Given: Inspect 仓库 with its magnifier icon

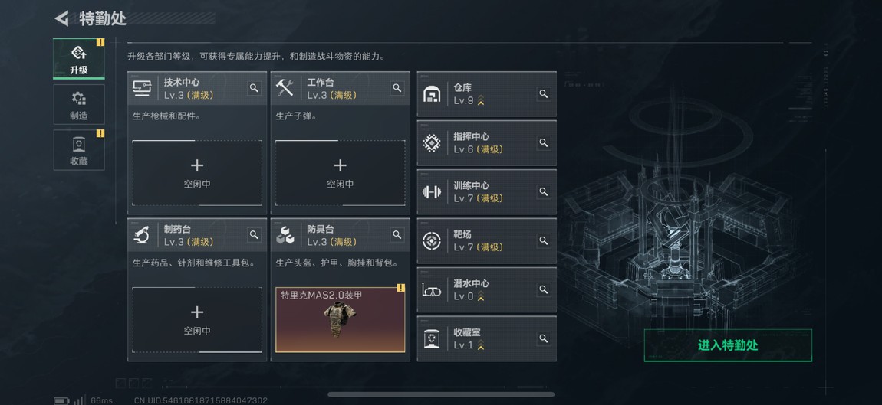Looking at the screenshot, I should [x=543, y=94].
